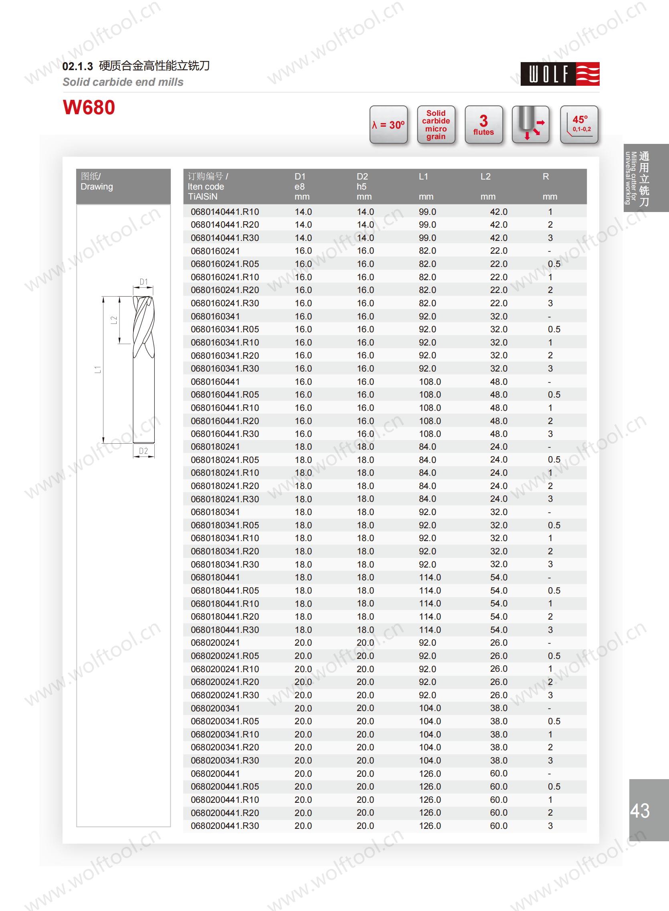Select item code 0680200441.R30
This screenshot has height=911, width=669.
[225, 826]
